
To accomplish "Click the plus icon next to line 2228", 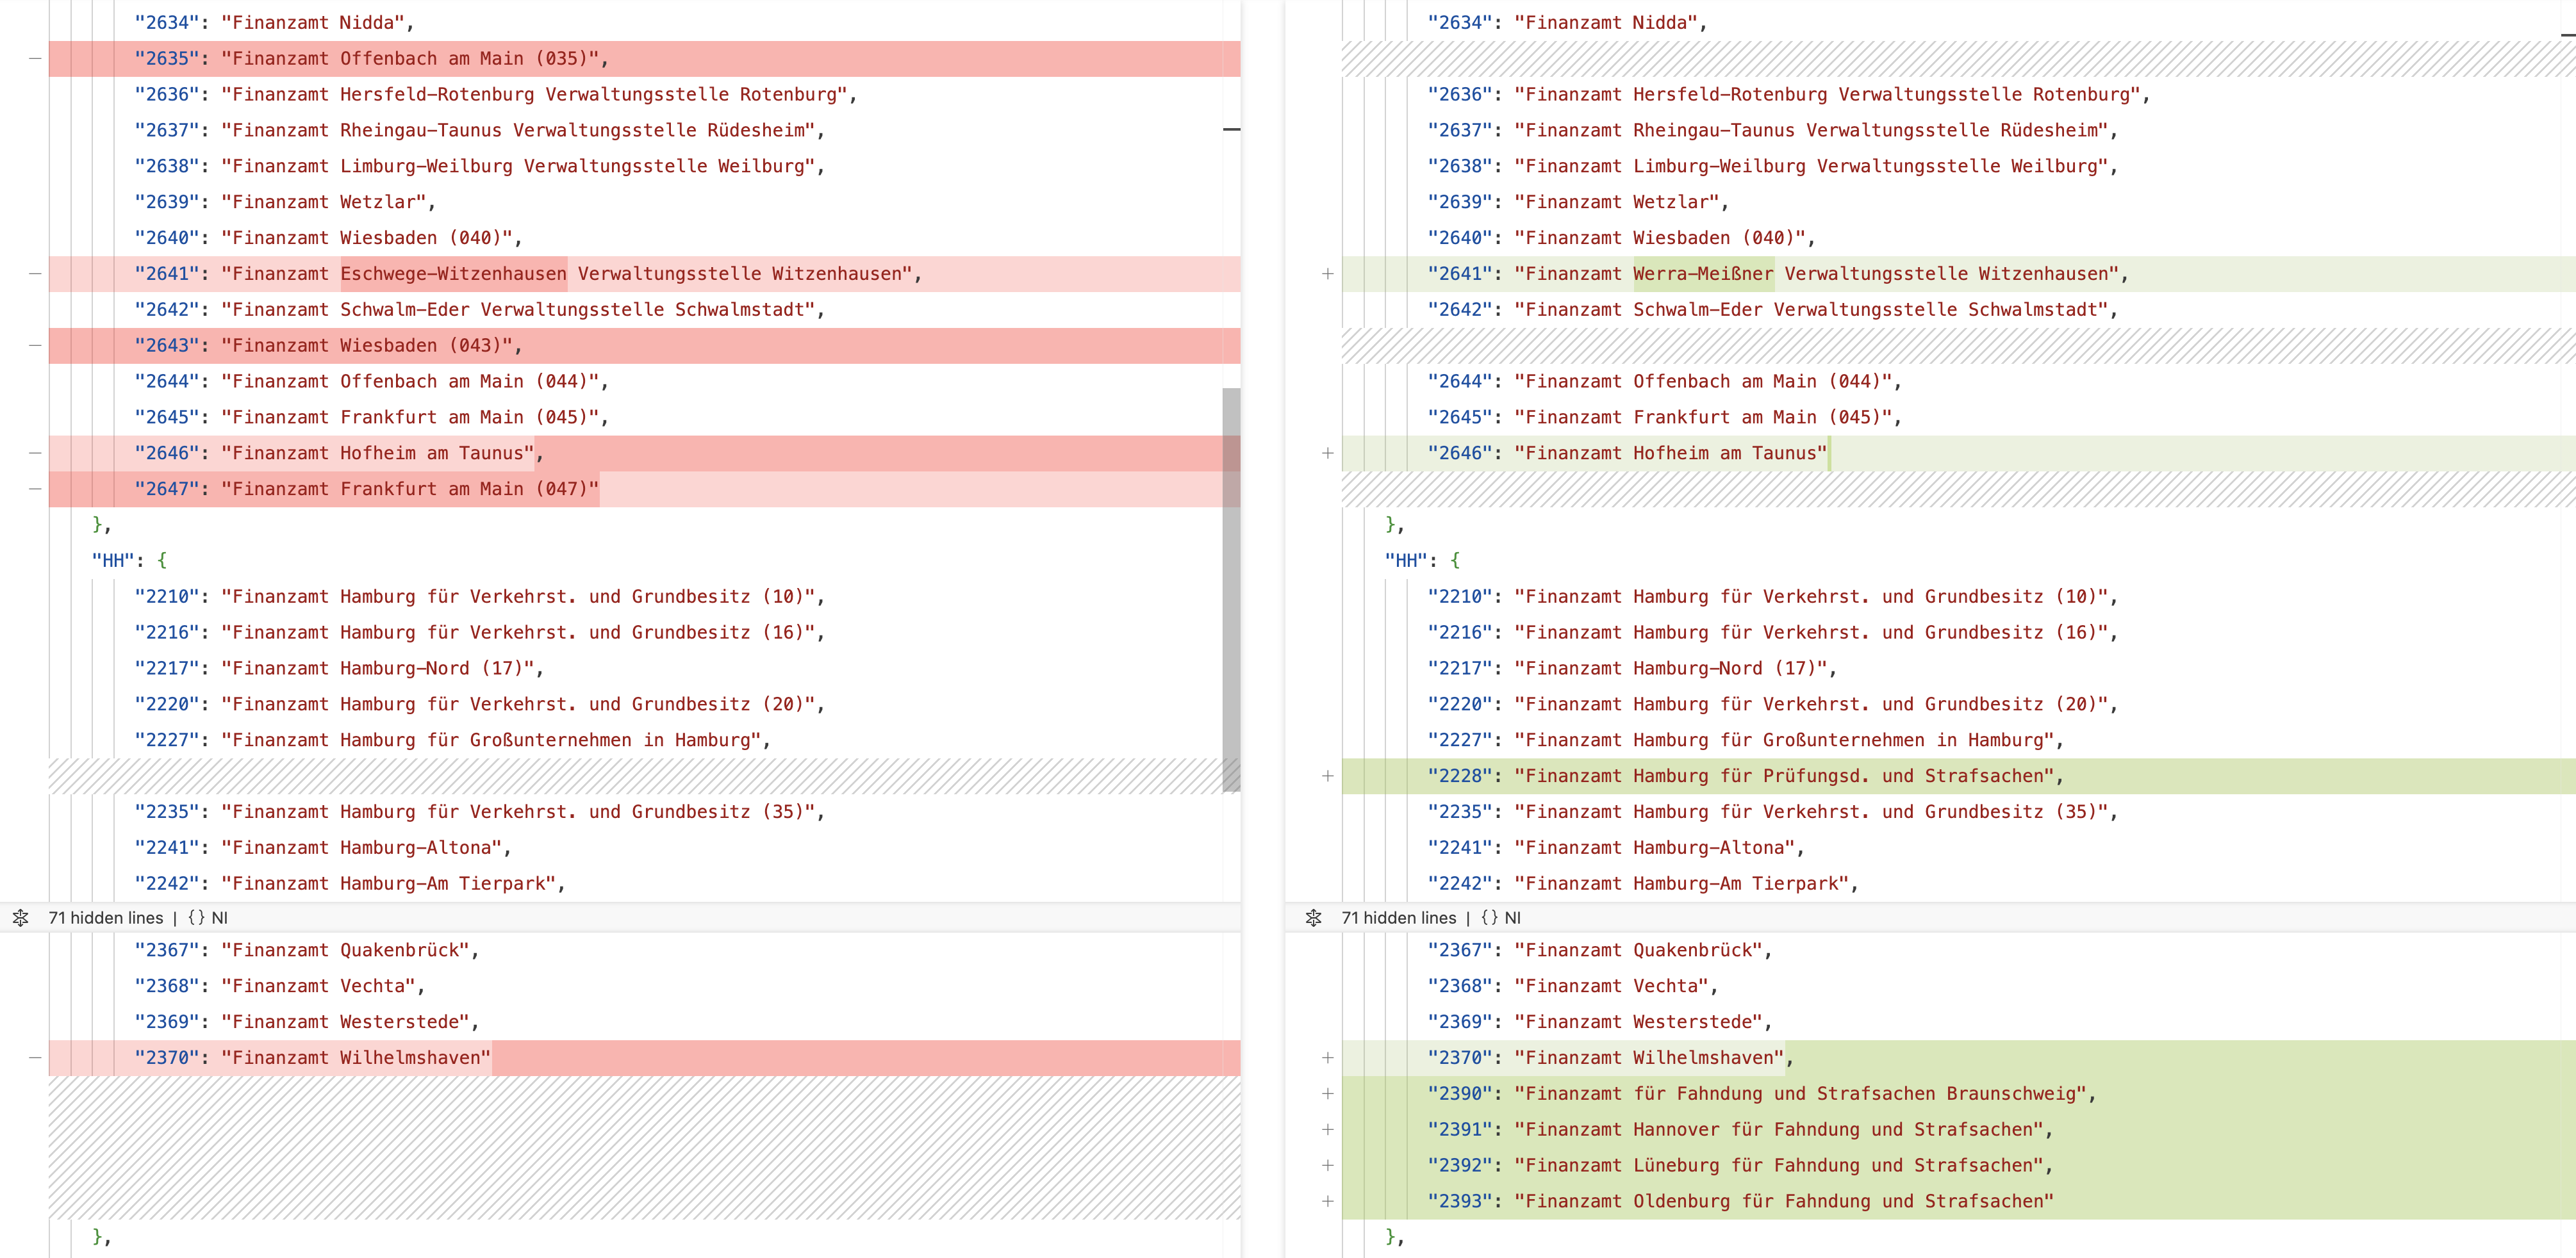I will tap(1327, 776).
